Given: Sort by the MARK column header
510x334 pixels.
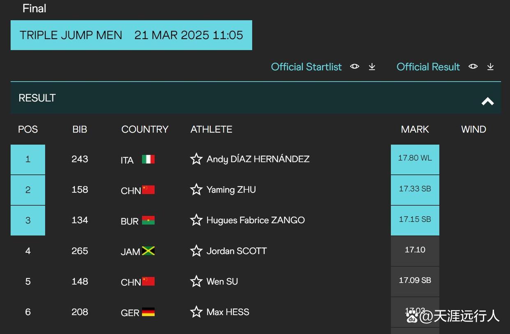Looking at the screenshot, I should (x=415, y=129).
